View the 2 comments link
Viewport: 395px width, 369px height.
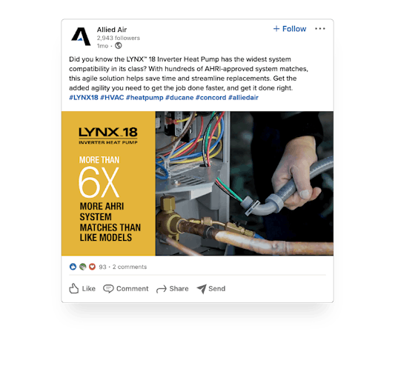pyautogui.click(x=130, y=267)
